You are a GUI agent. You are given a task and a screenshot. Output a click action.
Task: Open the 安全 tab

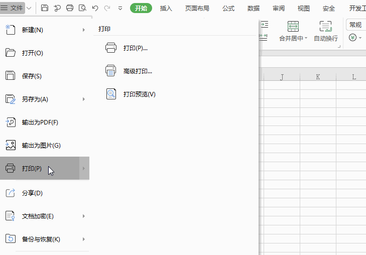point(329,9)
